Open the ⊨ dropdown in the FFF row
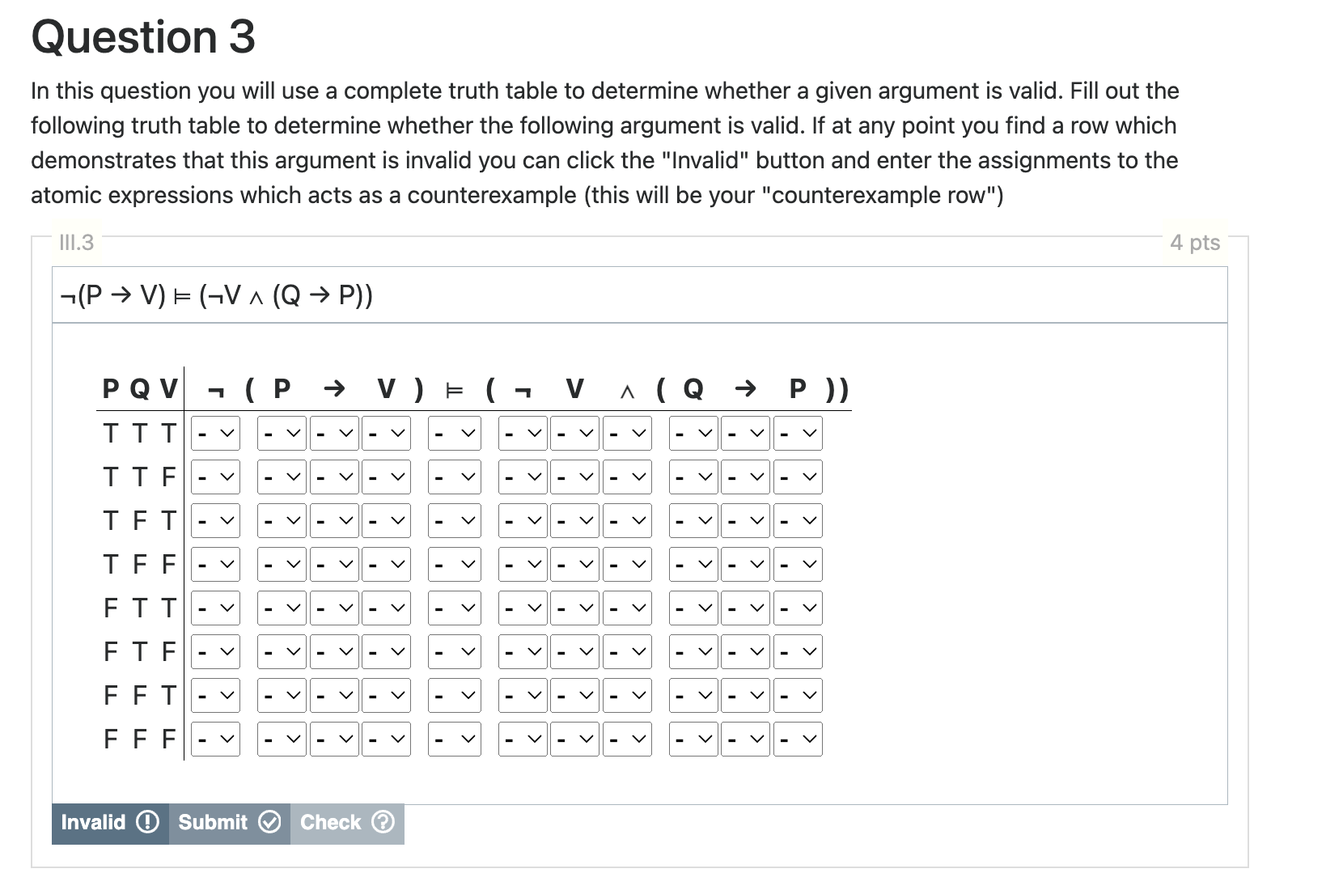This screenshot has width=1343, height=890. click(x=453, y=738)
